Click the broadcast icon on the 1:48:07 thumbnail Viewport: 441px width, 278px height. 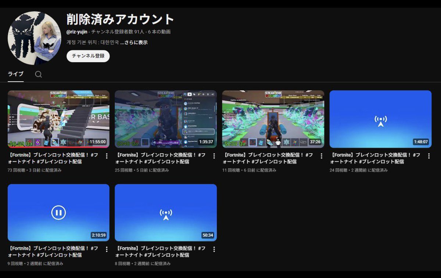380,121
